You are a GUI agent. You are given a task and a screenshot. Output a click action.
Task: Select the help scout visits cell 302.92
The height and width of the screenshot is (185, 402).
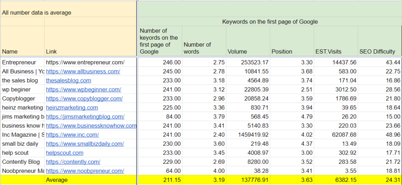(x=336, y=153)
